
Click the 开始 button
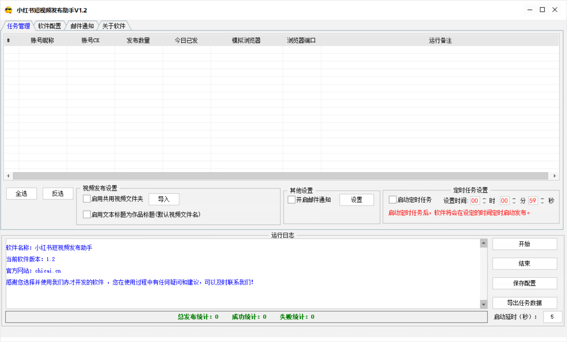[x=524, y=244]
